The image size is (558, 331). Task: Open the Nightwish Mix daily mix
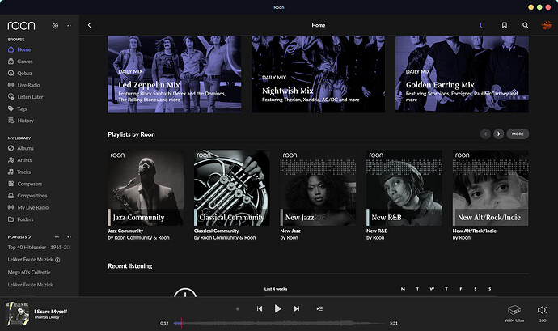(x=318, y=74)
